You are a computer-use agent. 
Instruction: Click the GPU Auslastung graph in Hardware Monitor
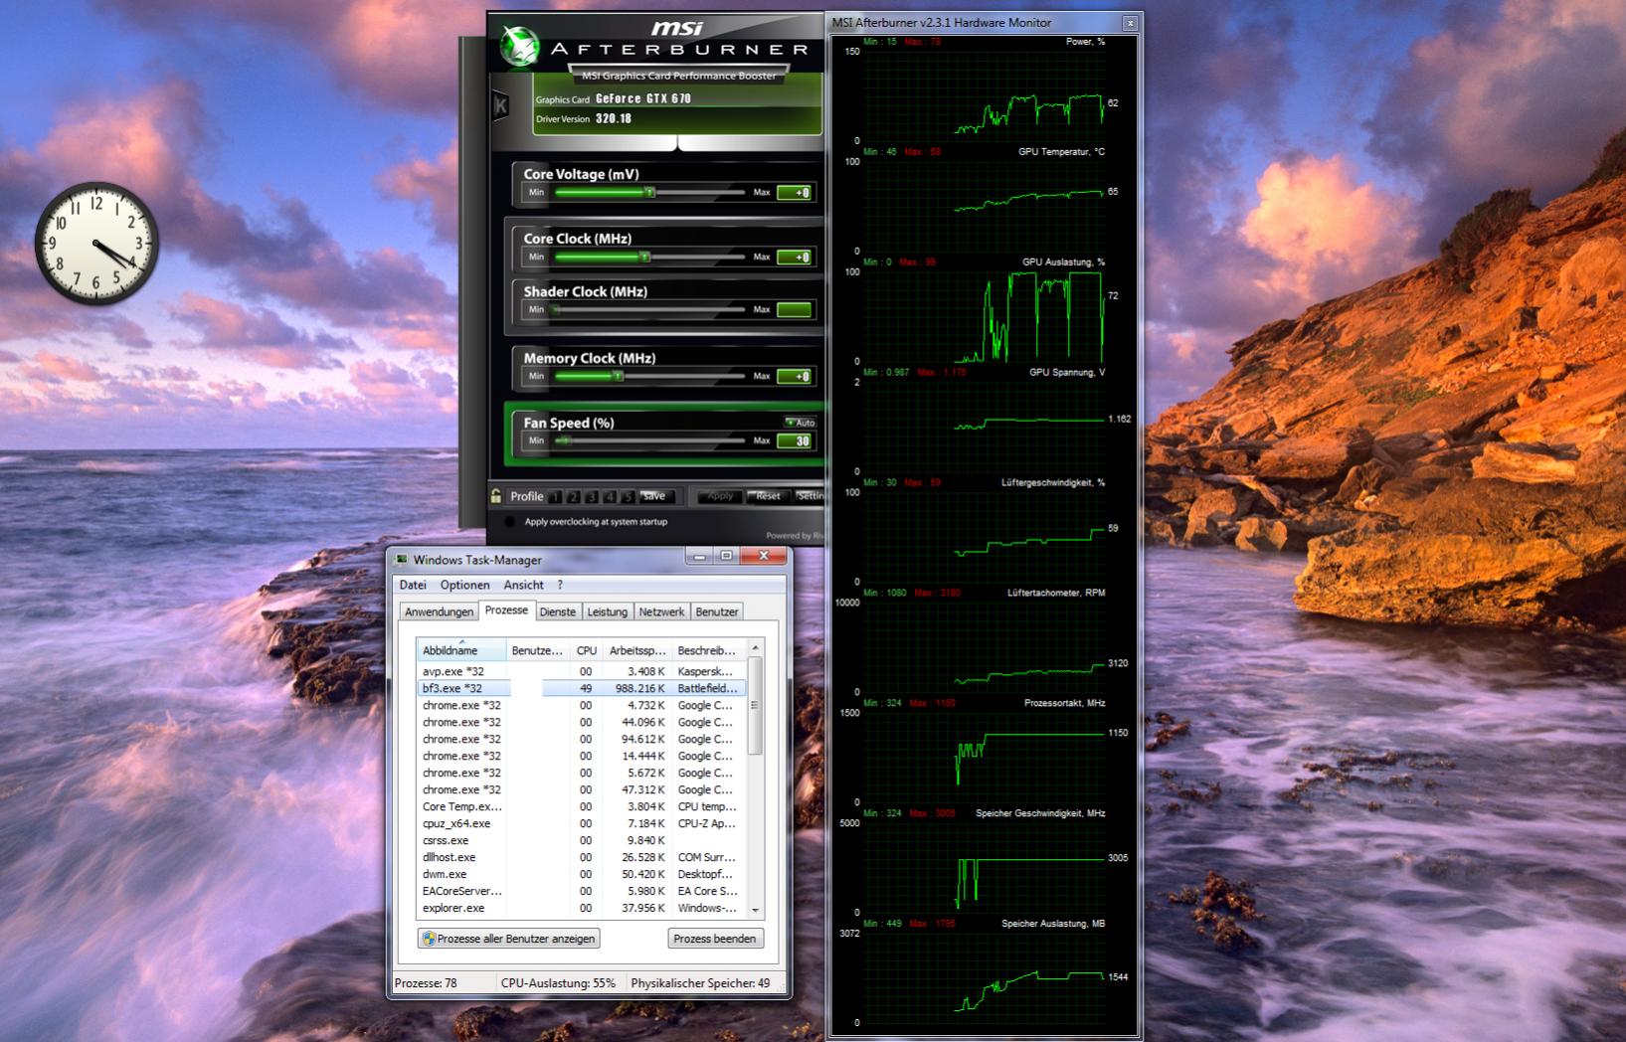(x=984, y=317)
